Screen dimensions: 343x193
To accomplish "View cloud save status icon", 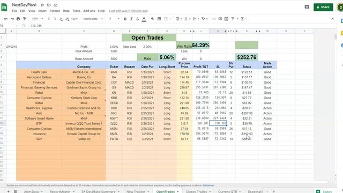I will (x=56, y=5).
